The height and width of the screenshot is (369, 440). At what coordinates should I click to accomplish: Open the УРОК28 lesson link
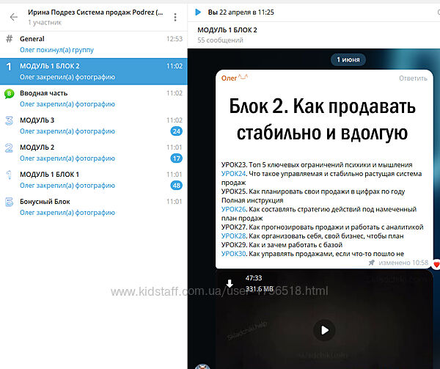click(233, 235)
